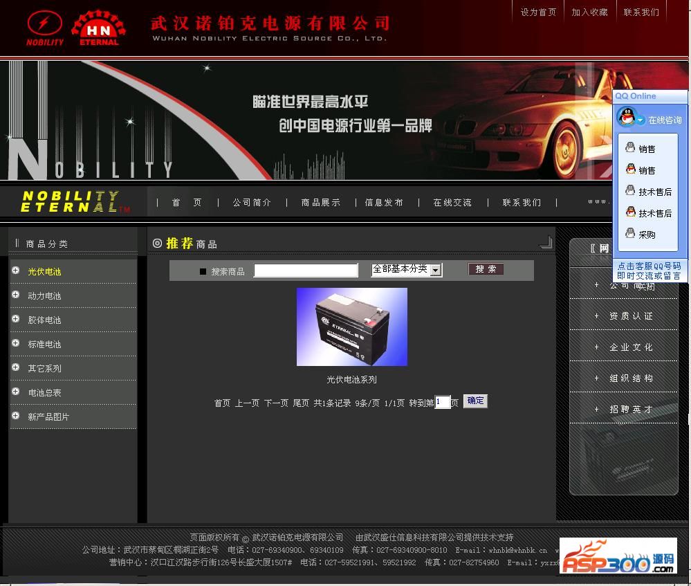
Task: Select 新产品图片 category link
Action: click(48, 417)
